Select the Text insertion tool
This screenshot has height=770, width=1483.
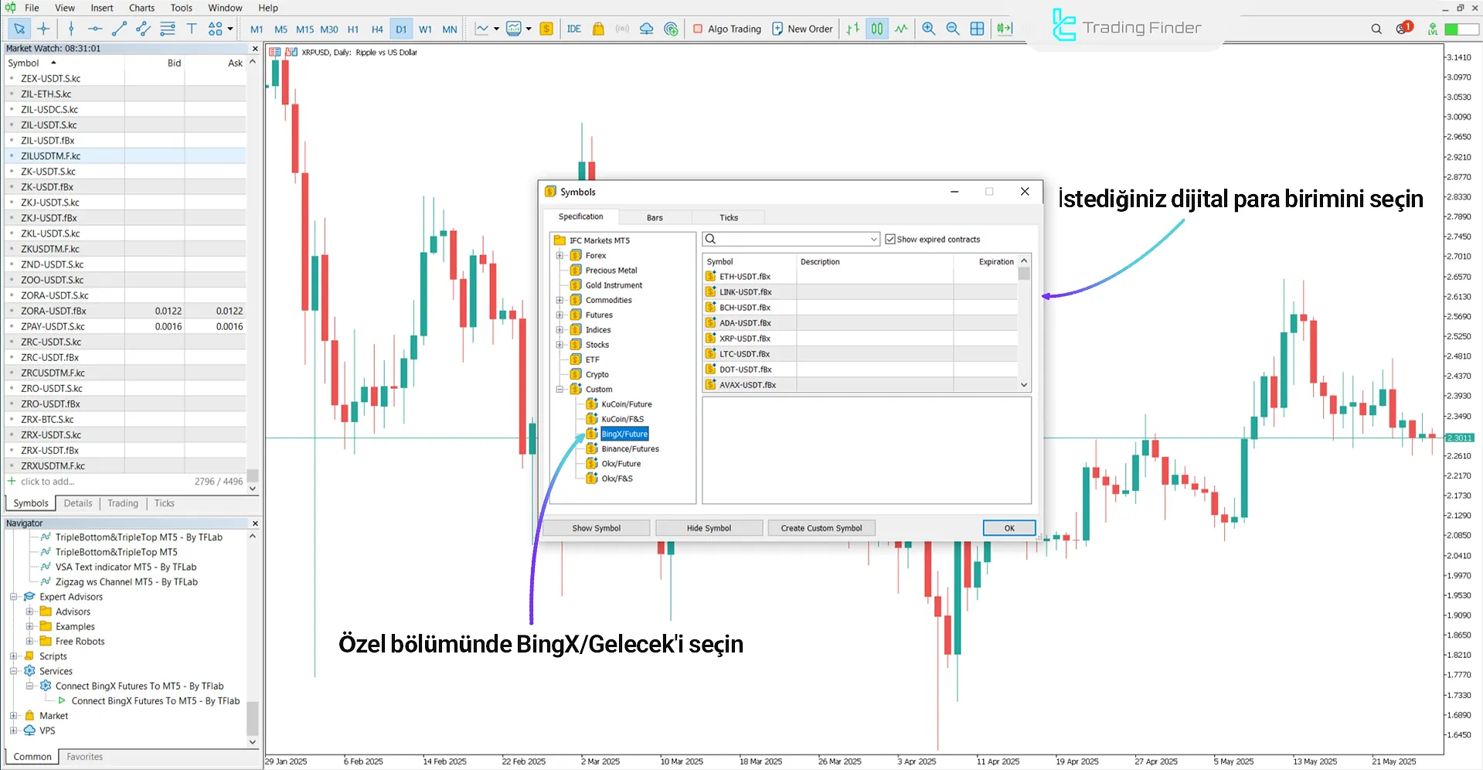(x=192, y=29)
